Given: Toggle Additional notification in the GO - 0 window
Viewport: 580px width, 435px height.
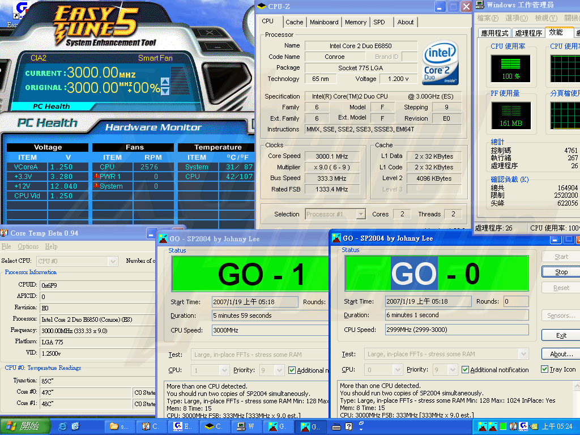Looking at the screenshot, I should pyautogui.click(x=465, y=370).
